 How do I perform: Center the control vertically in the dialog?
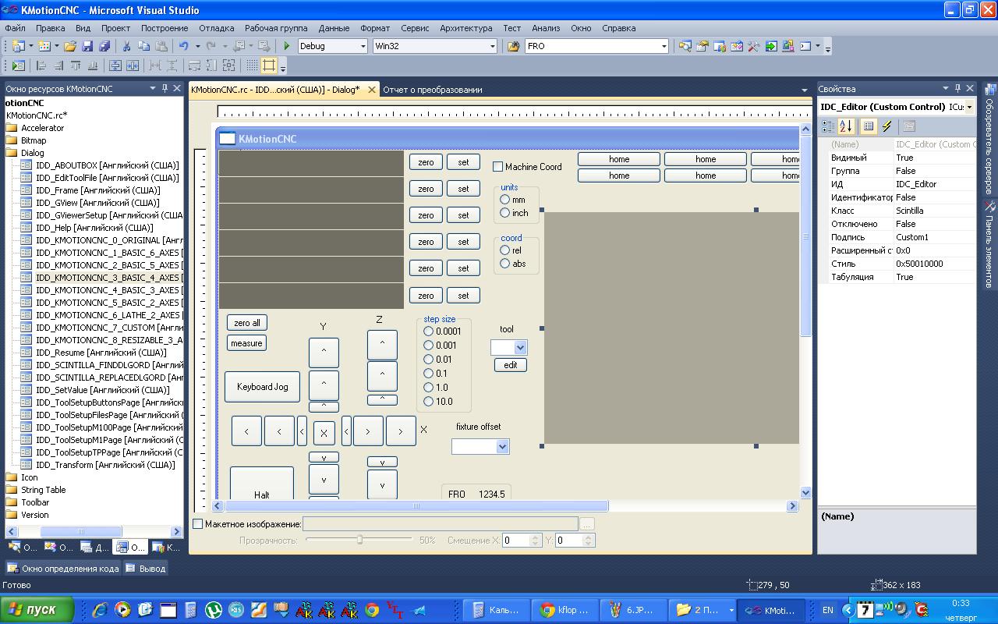pos(115,66)
